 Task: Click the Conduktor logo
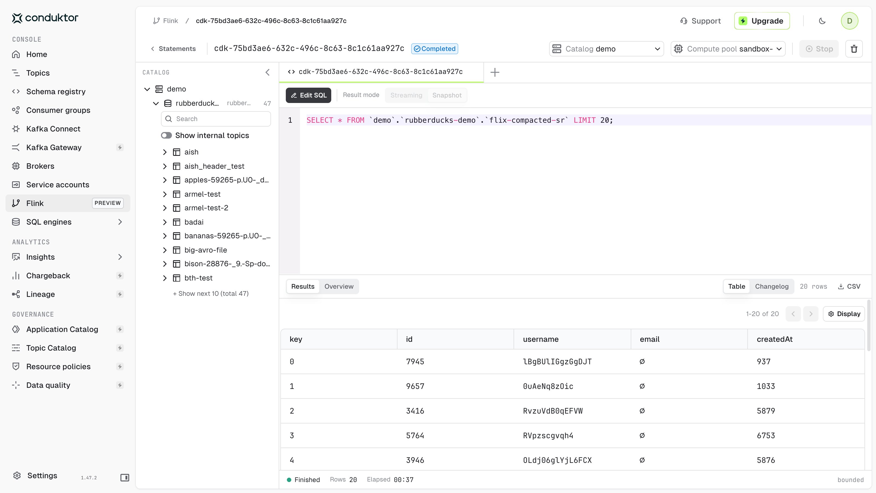tap(45, 18)
